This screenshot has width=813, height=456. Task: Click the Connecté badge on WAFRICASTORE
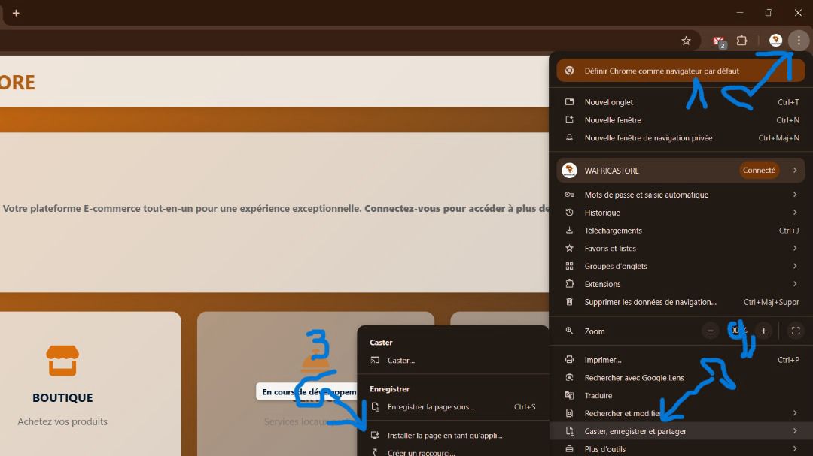pyautogui.click(x=759, y=170)
